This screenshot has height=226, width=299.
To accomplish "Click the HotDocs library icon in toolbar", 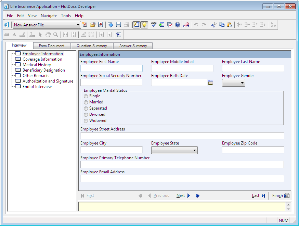I will (x=7, y=25).
